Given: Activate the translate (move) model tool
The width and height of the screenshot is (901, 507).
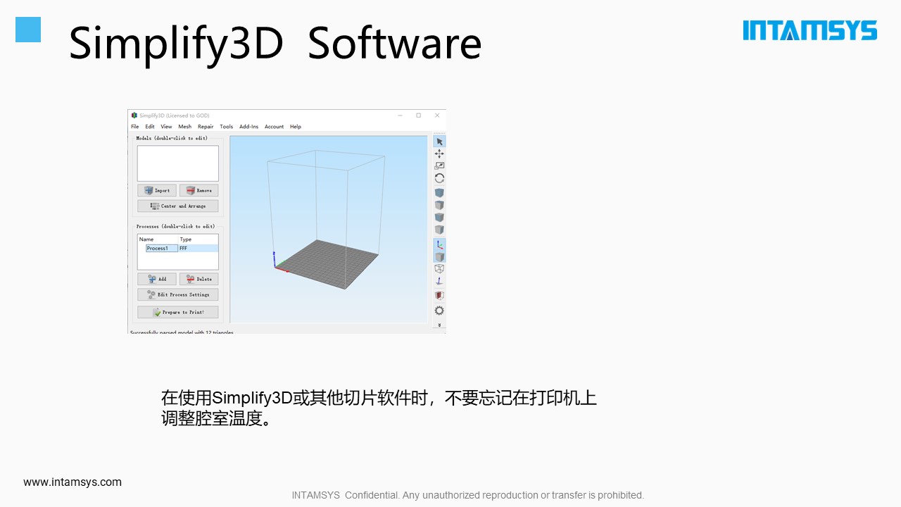Looking at the screenshot, I should [x=439, y=154].
